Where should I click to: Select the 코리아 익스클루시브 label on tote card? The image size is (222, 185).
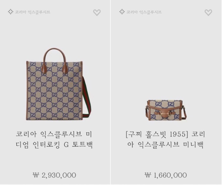(33, 12)
